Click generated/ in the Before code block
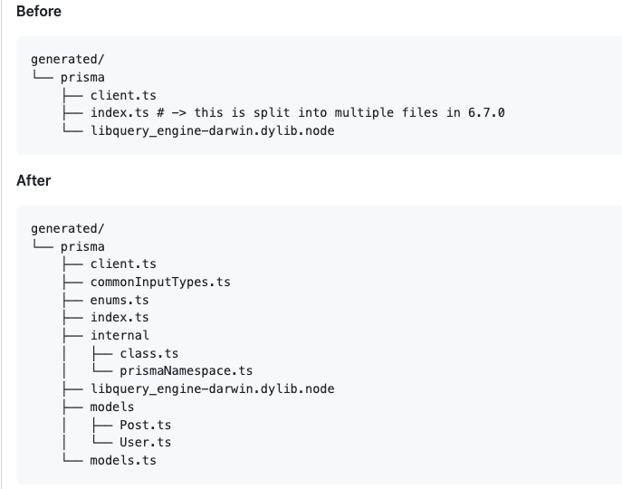 tap(67, 60)
